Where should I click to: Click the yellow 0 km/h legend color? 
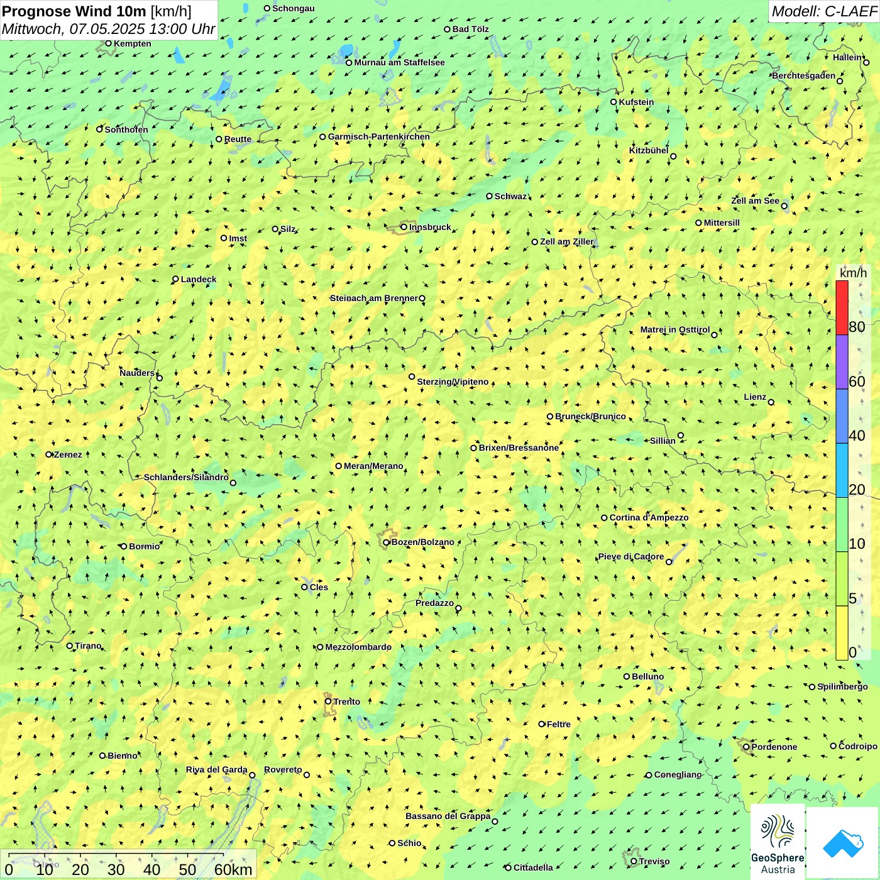click(x=842, y=633)
